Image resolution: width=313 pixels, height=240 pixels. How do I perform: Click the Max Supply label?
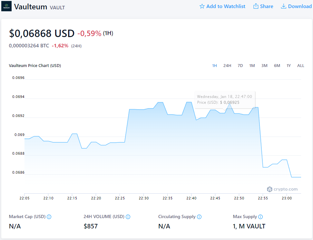(245, 217)
